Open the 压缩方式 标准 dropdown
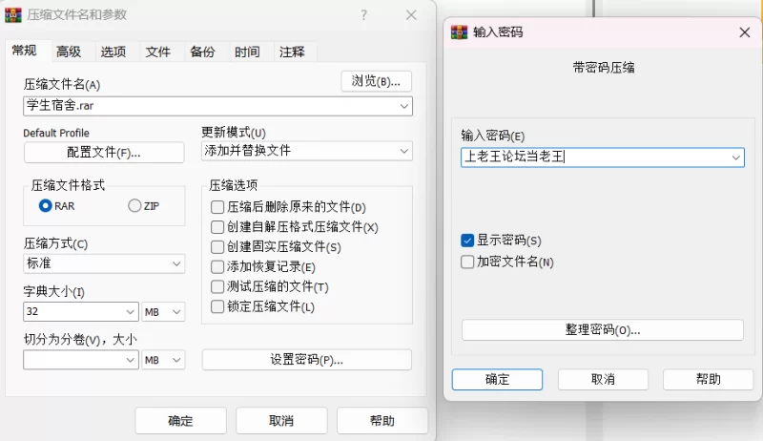This screenshot has height=441, width=763. (104, 263)
